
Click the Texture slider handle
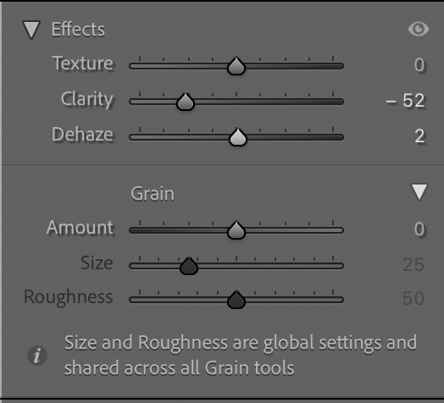pyautogui.click(x=236, y=66)
